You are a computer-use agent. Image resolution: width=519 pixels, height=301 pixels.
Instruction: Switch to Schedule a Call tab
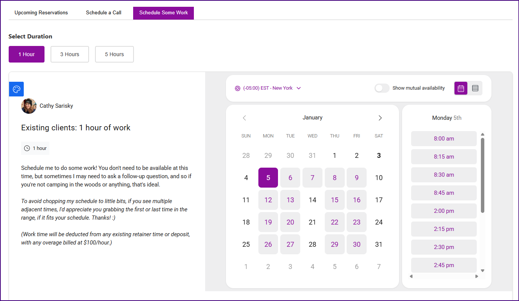(x=104, y=13)
